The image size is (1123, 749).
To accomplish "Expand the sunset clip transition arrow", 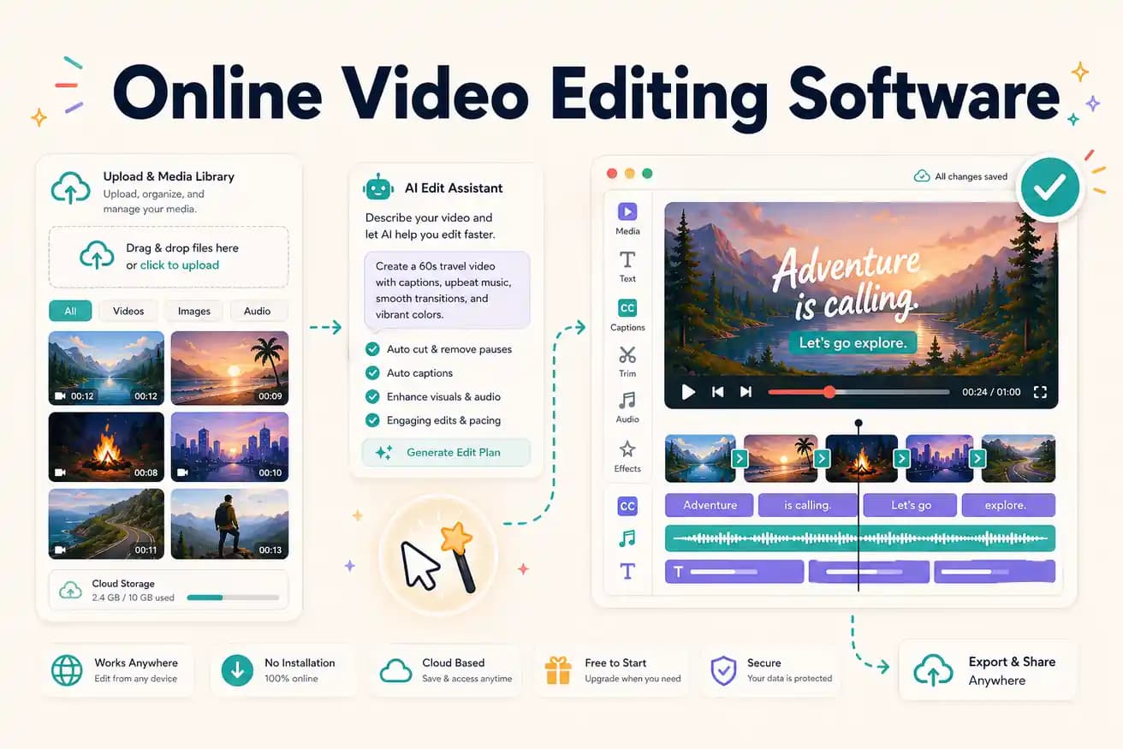I will (822, 457).
